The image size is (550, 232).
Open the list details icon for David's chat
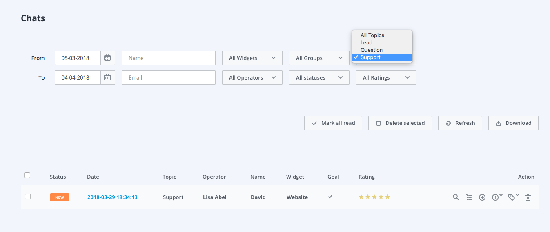tap(469, 197)
